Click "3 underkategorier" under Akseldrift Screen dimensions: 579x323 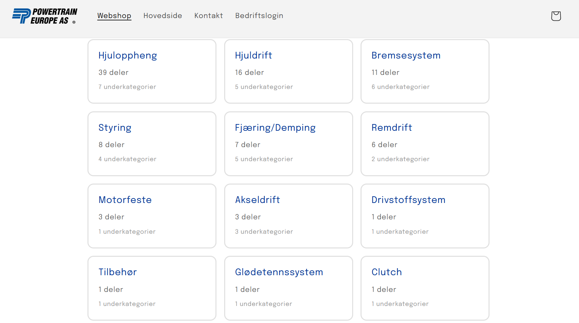[x=264, y=232]
